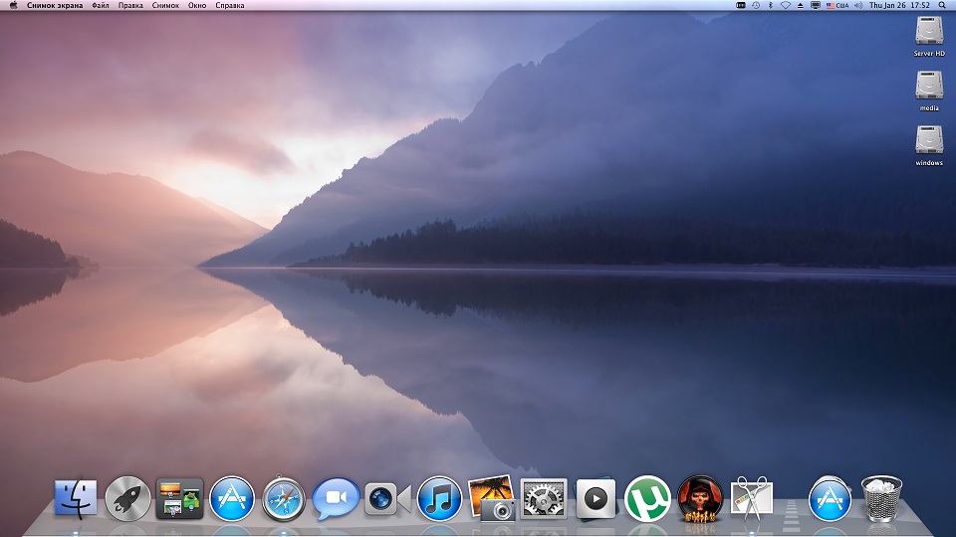Open System Preferences gear icon

544,498
